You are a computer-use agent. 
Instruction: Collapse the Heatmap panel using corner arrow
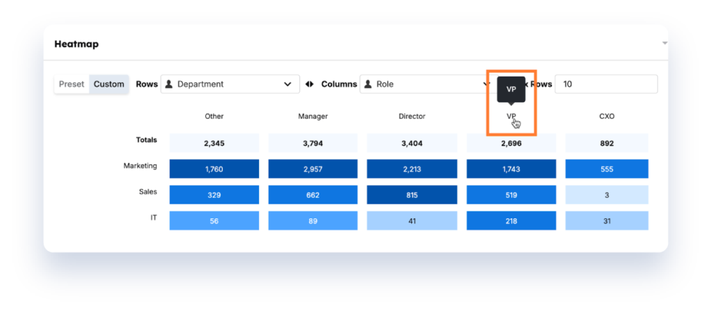tap(664, 43)
